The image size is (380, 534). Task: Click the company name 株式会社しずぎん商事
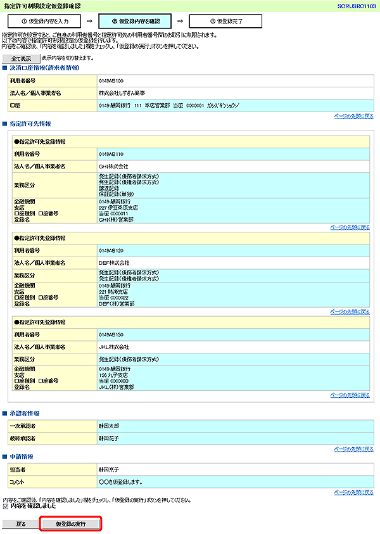click(122, 93)
